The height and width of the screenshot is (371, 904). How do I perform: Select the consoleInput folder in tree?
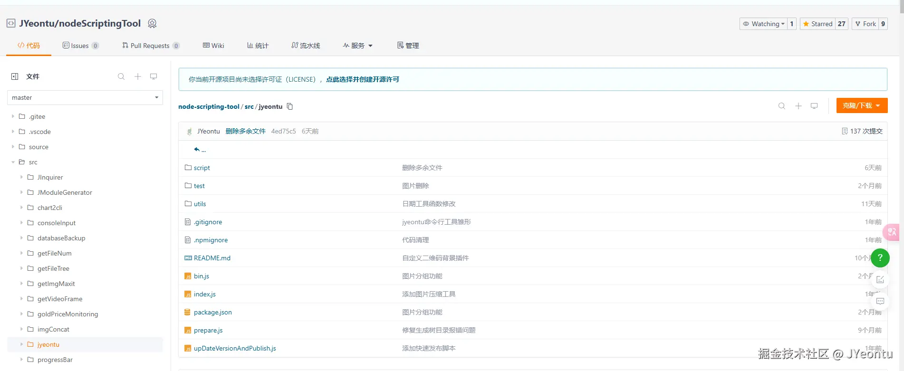click(x=57, y=223)
